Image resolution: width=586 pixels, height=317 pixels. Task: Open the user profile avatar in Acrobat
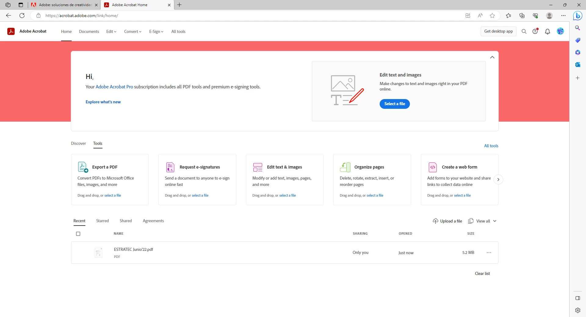(560, 31)
